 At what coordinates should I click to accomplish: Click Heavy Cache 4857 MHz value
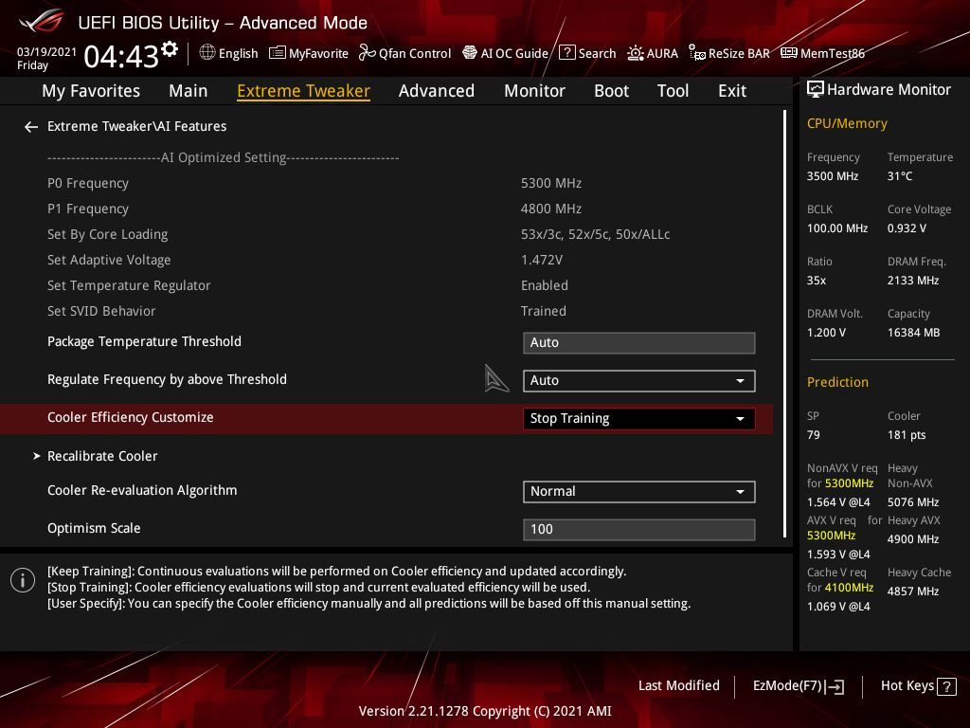coord(913,591)
